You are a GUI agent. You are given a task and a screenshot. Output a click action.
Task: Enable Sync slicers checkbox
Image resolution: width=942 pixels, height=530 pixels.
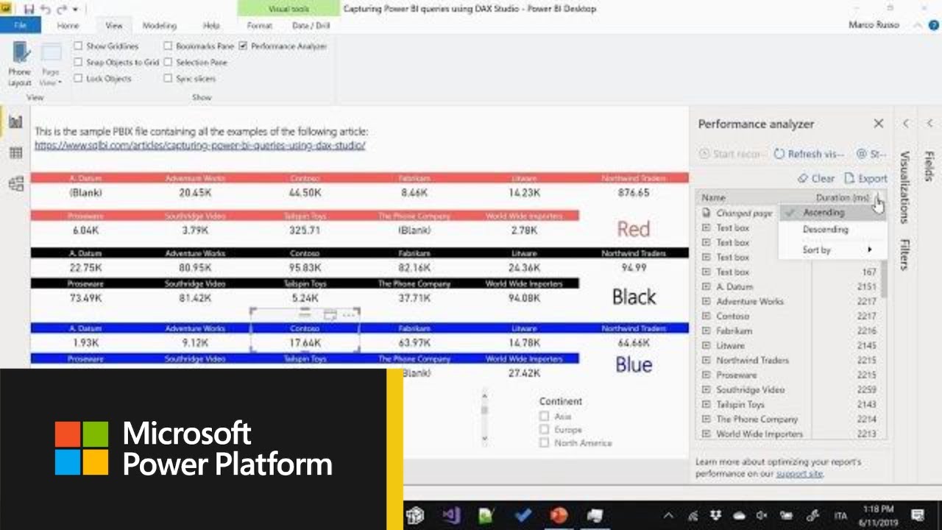168,78
